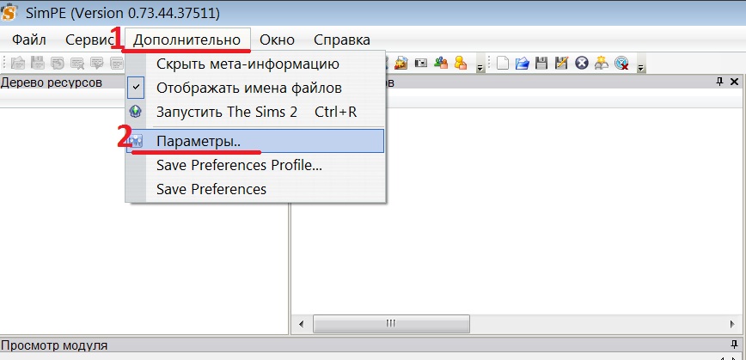Click the globe with red X icon
Viewport: 746px width, 360px height.
[621, 63]
